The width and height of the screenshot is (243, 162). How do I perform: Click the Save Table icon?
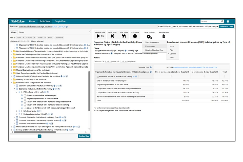point(124,36)
